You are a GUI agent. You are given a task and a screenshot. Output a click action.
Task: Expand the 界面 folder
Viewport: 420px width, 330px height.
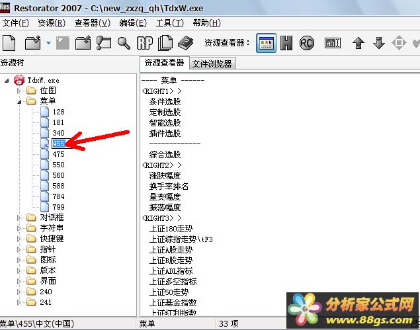(x=19, y=281)
